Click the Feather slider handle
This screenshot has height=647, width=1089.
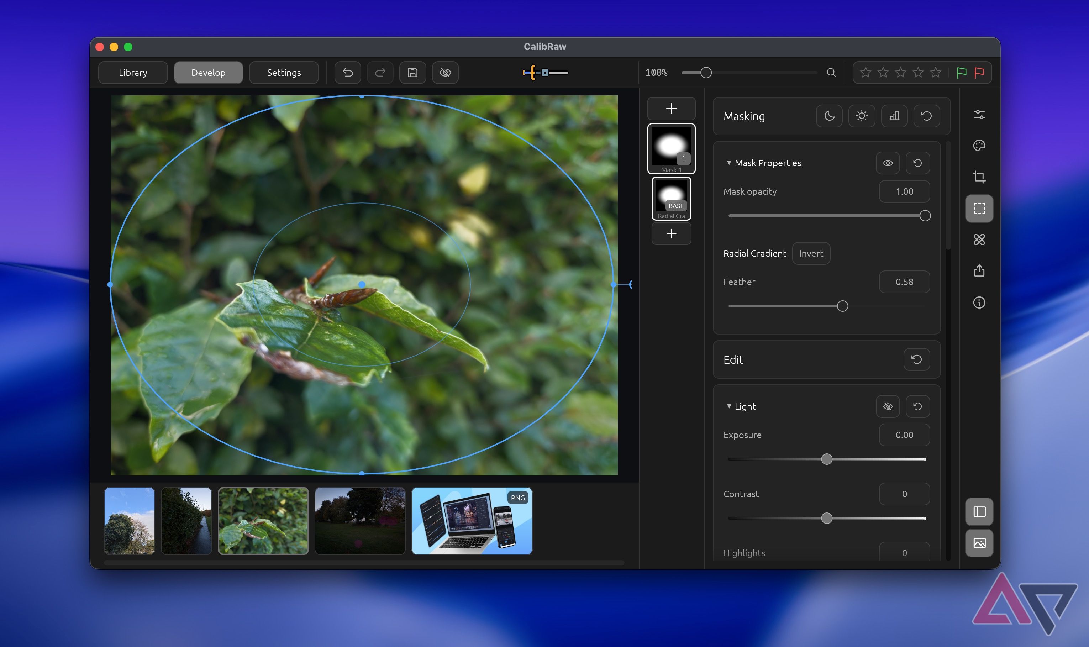coord(842,306)
